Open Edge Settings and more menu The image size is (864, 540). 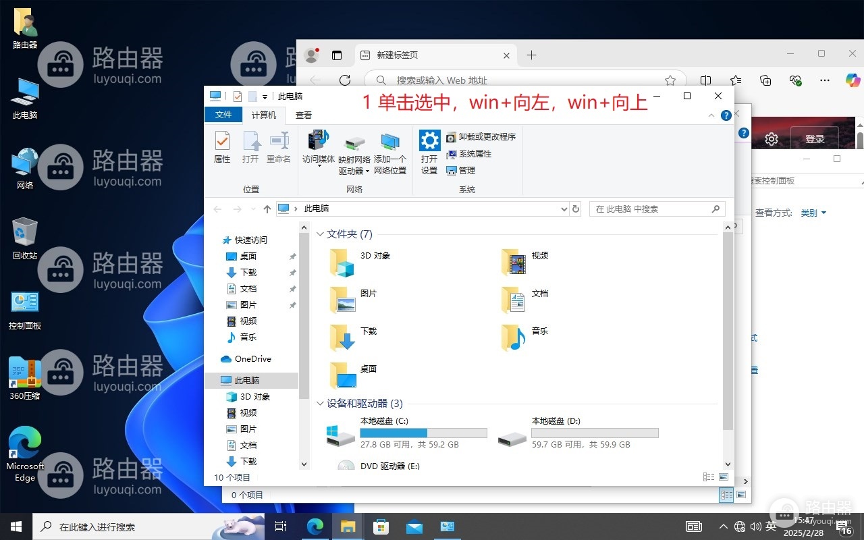(x=824, y=80)
